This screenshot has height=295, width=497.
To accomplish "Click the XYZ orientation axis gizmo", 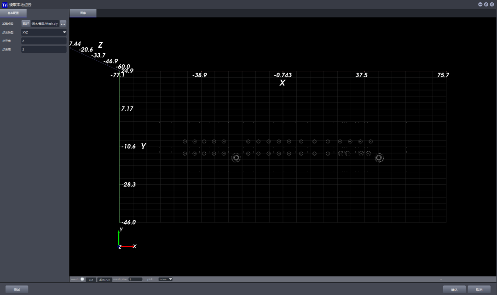I will [126, 238].
